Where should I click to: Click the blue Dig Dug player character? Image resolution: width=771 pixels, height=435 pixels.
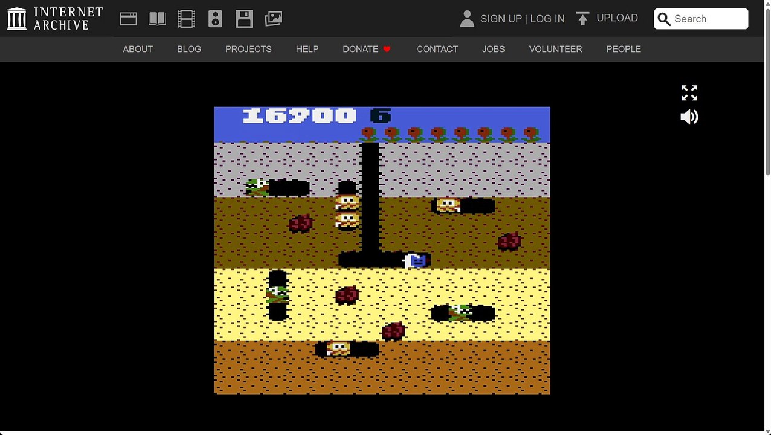tap(416, 260)
